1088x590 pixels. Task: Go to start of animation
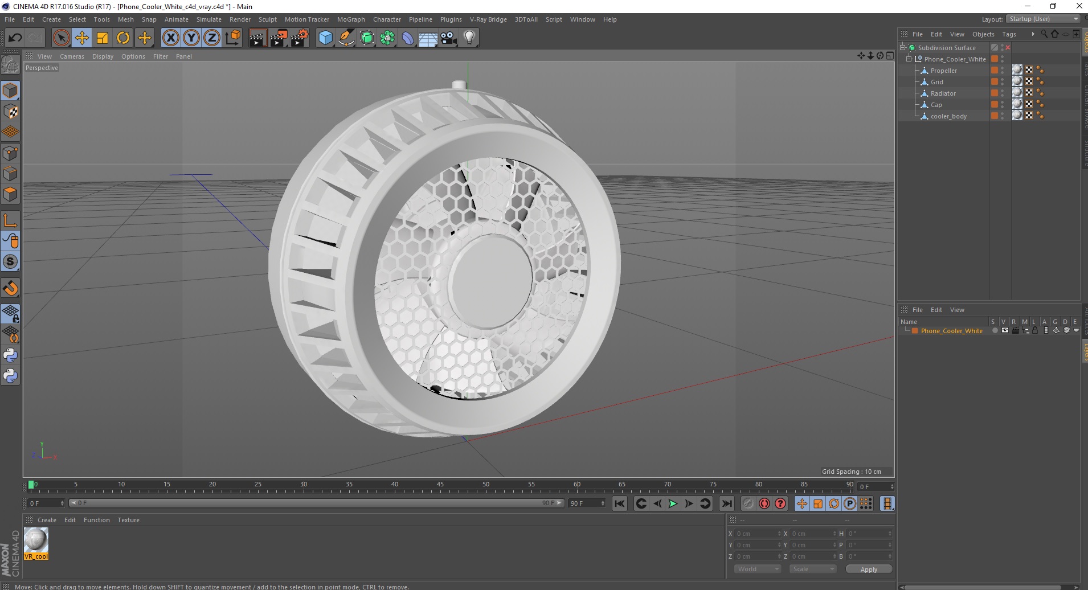[x=620, y=503]
